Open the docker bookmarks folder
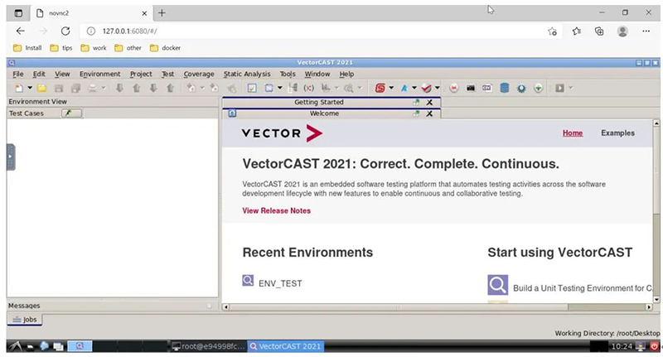Screen dimensions: 663x357 pyautogui.click(x=165, y=48)
